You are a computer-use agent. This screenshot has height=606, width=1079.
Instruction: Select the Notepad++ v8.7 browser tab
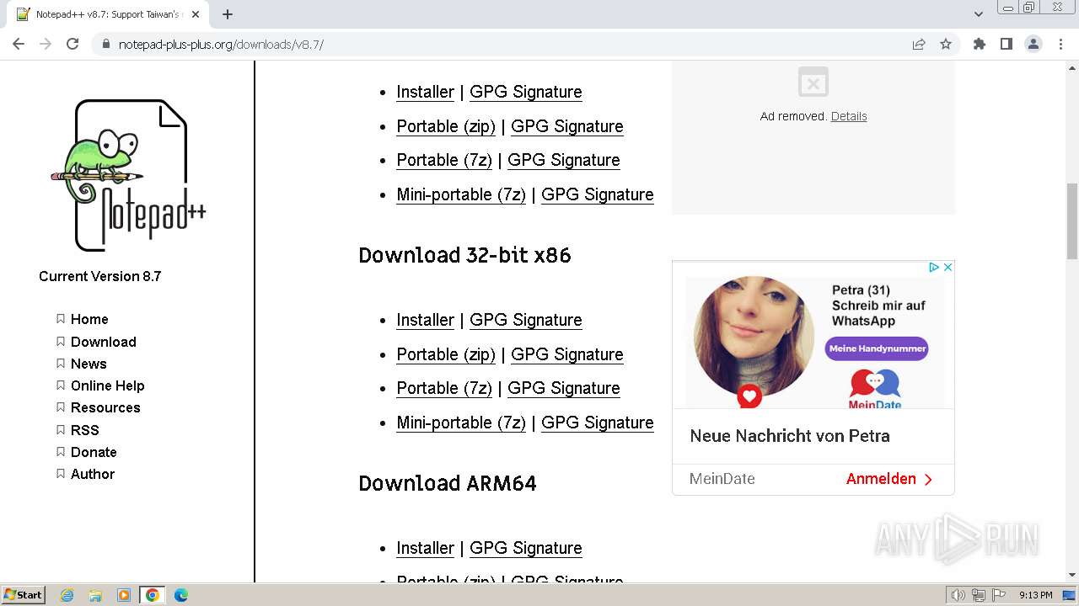(x=108, y=14)
